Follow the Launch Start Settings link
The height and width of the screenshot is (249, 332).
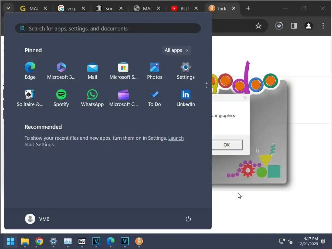[x=104, y=141]
